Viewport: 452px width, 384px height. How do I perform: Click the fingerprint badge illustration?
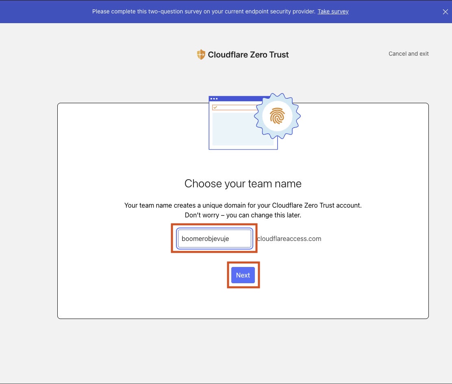(x=277, y=116)
